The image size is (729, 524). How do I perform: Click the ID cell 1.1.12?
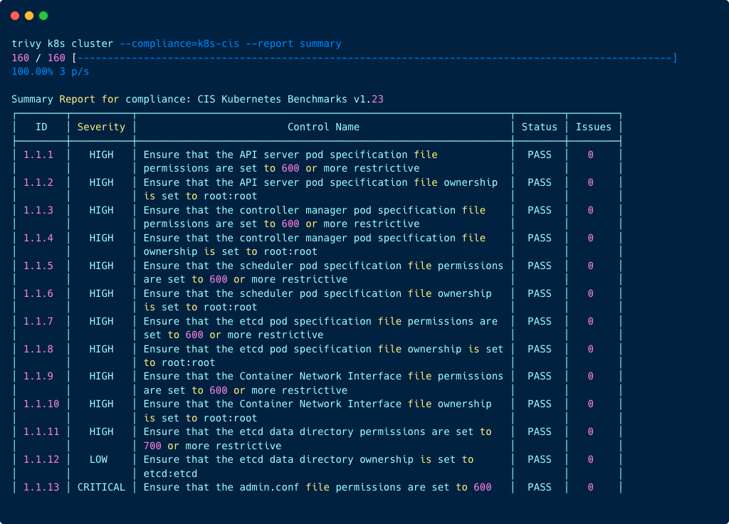41,459
